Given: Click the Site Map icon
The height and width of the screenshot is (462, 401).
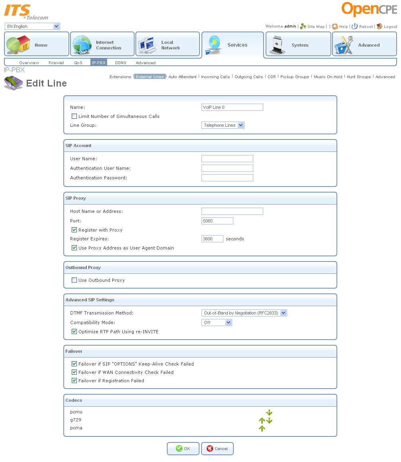Looking at the screenshot, I should (303, 27).
